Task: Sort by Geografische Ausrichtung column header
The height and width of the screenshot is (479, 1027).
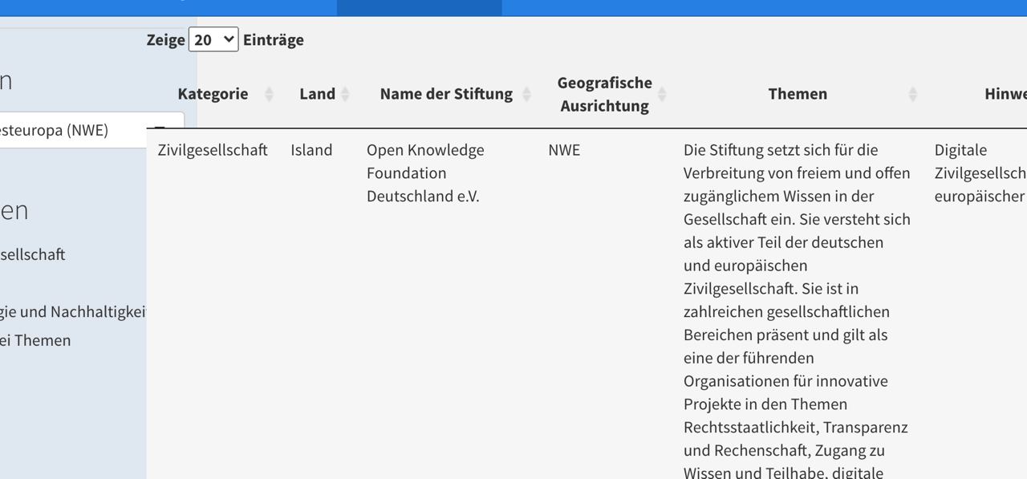Action: (x=604, y=94)
